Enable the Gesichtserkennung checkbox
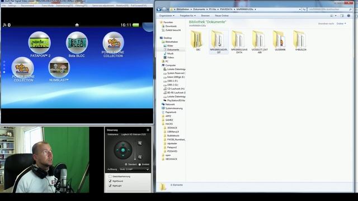 click(110, 176)
